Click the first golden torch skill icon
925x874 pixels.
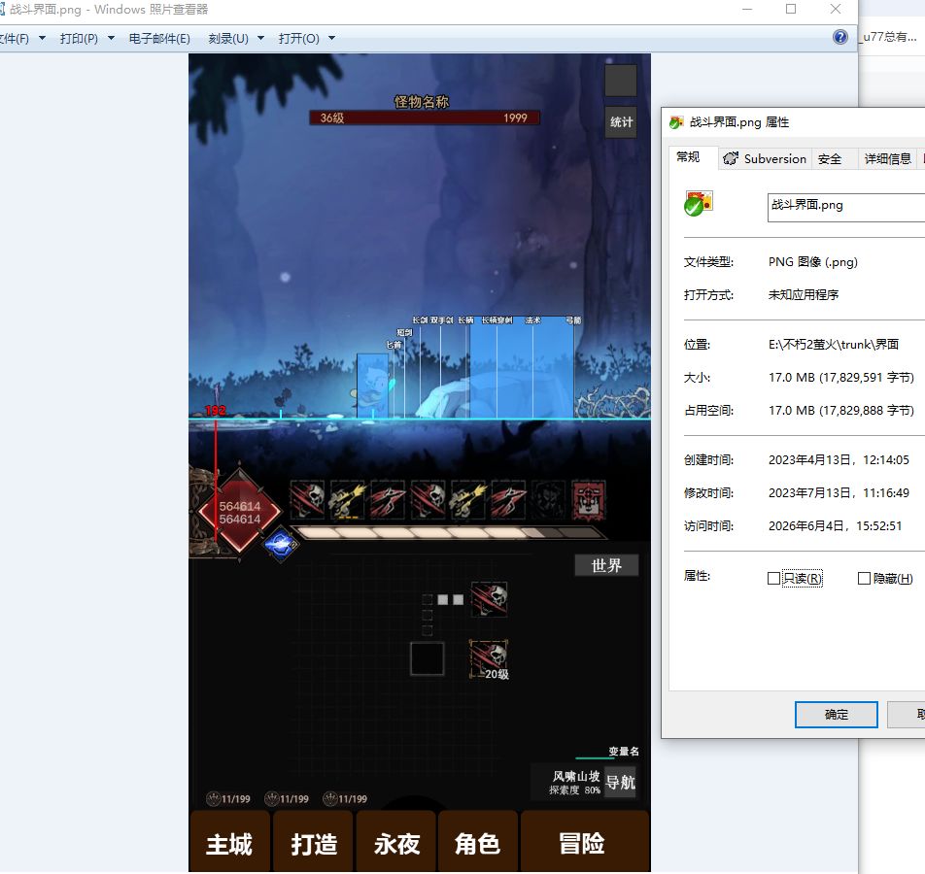348,499
